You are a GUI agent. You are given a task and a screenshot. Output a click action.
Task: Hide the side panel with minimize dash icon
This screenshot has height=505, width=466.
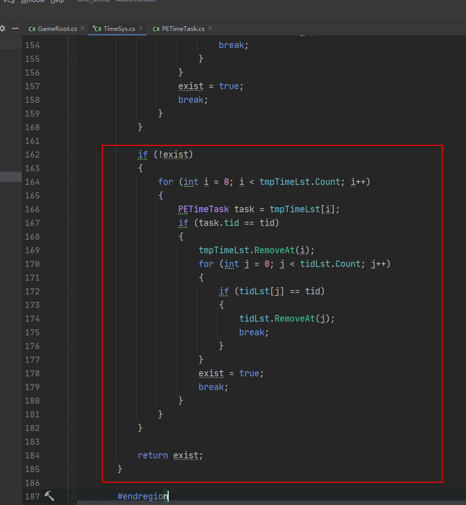pos(15,29)
